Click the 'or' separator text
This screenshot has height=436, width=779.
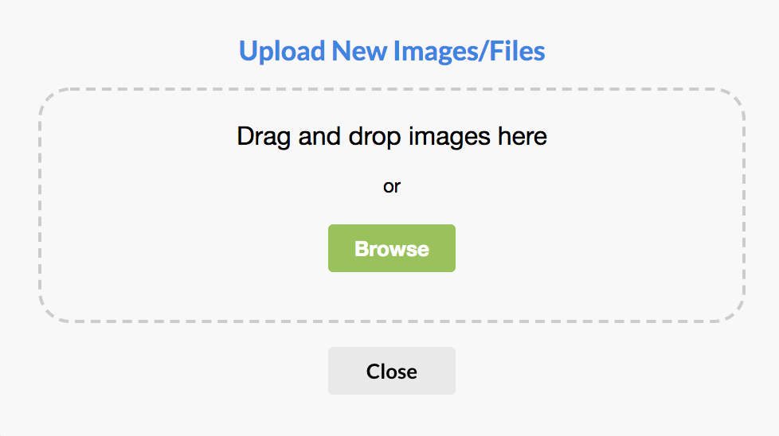(391, 186)
